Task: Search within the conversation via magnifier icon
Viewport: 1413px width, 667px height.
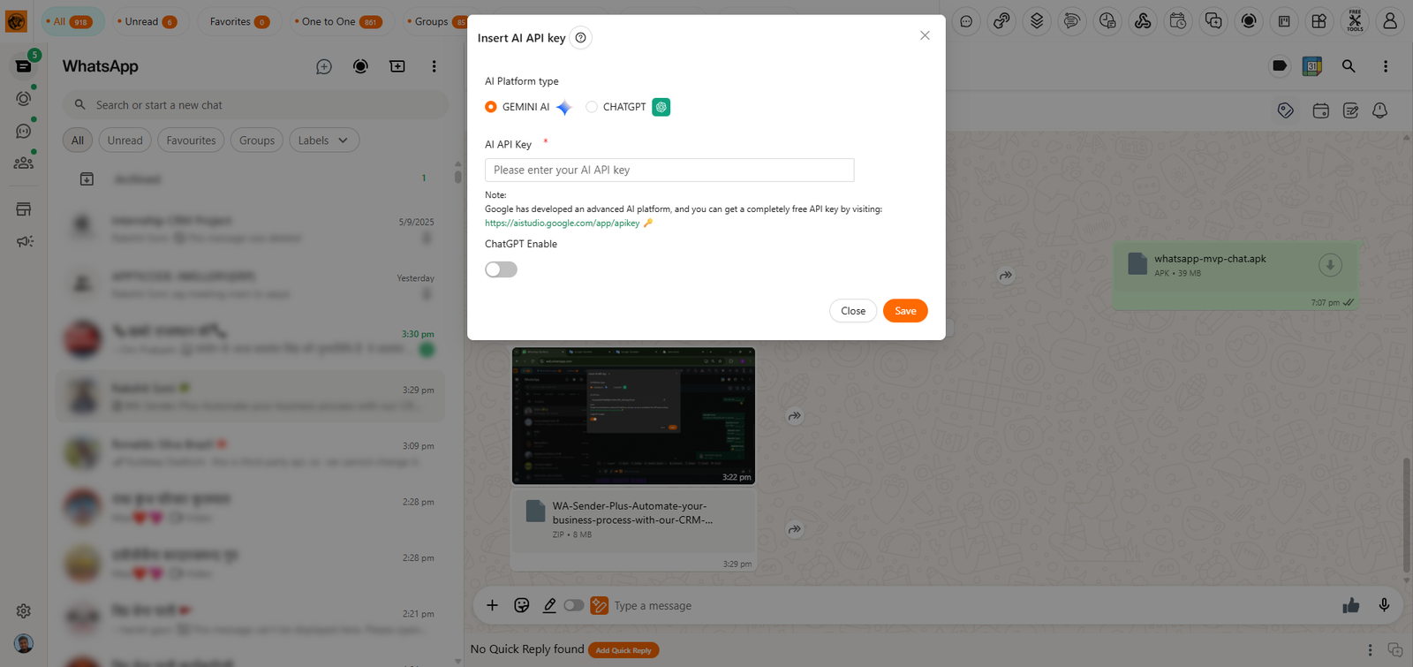Action: click(x=1349, y=66)
